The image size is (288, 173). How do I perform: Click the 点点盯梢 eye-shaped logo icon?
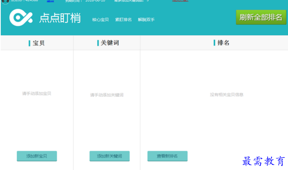point(21,17)
